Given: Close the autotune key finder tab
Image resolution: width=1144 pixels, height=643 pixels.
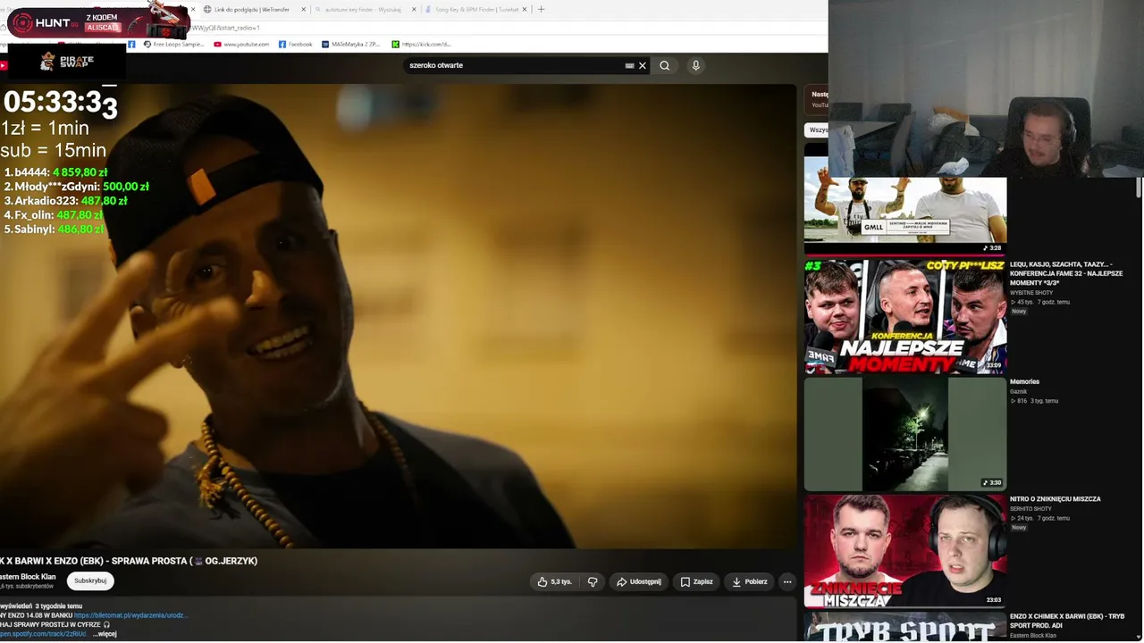Looking at the screenshot, I should (413, 10).
